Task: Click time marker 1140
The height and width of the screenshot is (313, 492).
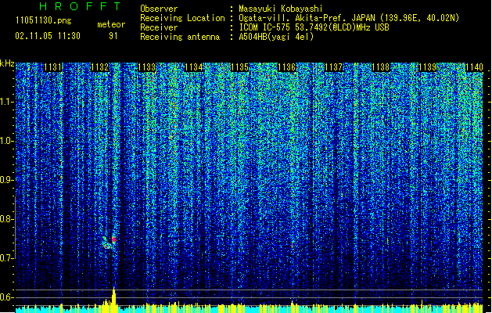Action: [x=474, y=67]
